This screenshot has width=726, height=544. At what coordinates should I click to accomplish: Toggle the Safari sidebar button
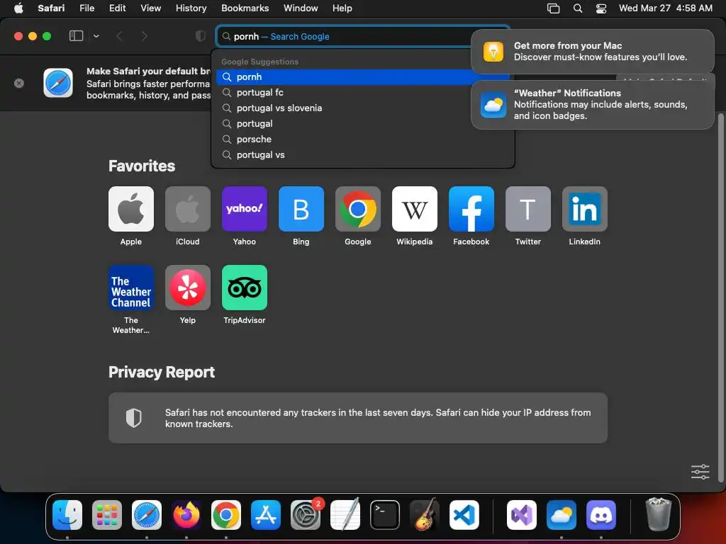coord(76,36)
